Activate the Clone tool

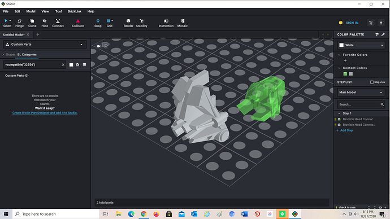click(x=32, y=23)
